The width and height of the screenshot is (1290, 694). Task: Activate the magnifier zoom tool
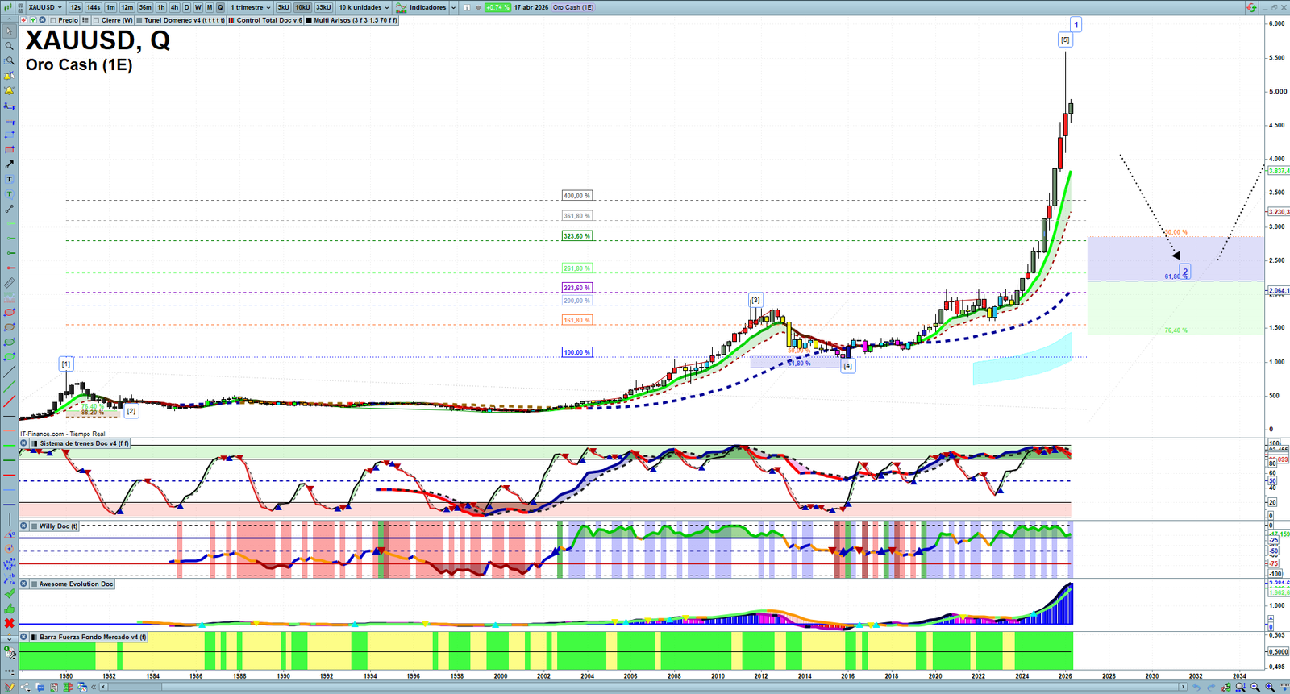9,46
